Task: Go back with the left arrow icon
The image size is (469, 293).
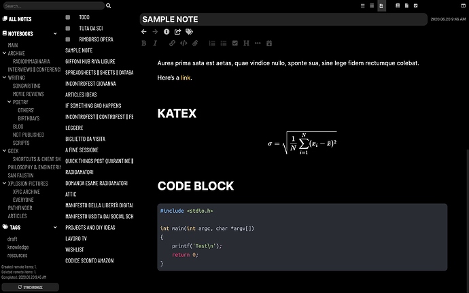Action: pyautogui.click(x=144, y=32)
